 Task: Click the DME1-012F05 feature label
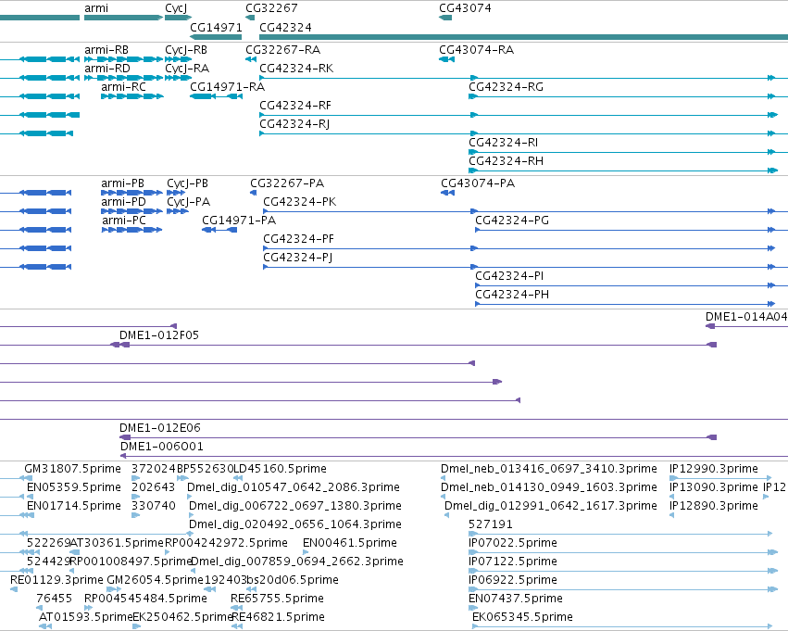[x=159, y=335]
